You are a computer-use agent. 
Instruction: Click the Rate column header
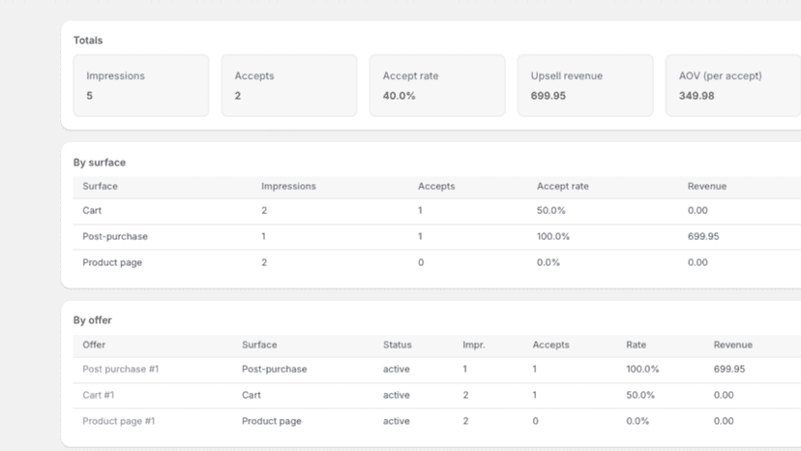click(x=636, y=345)
